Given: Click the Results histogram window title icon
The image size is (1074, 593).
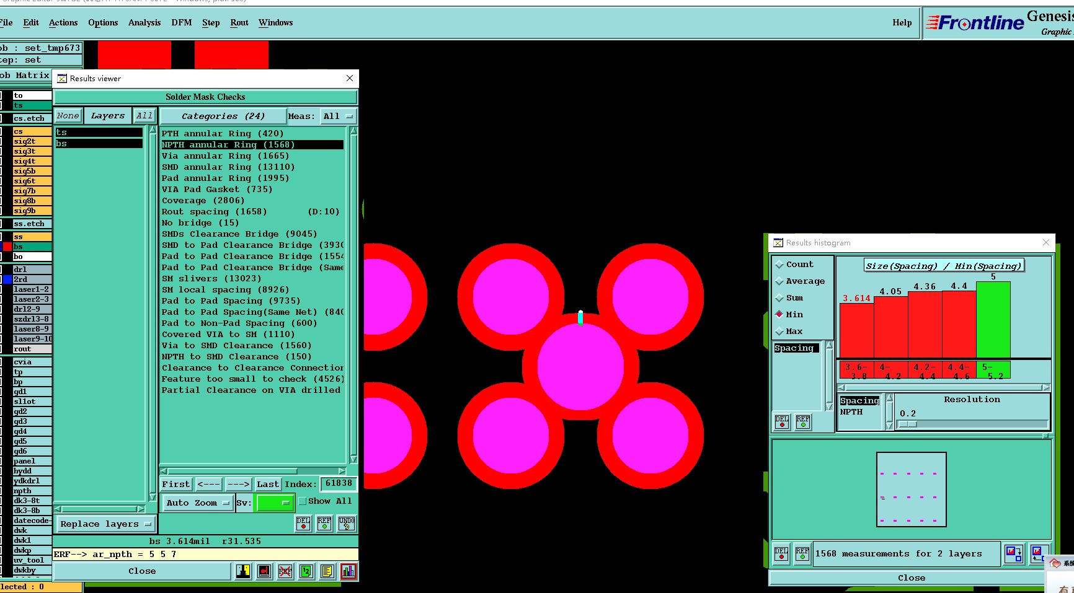Looking at the screenshot, I should [778, 243].
